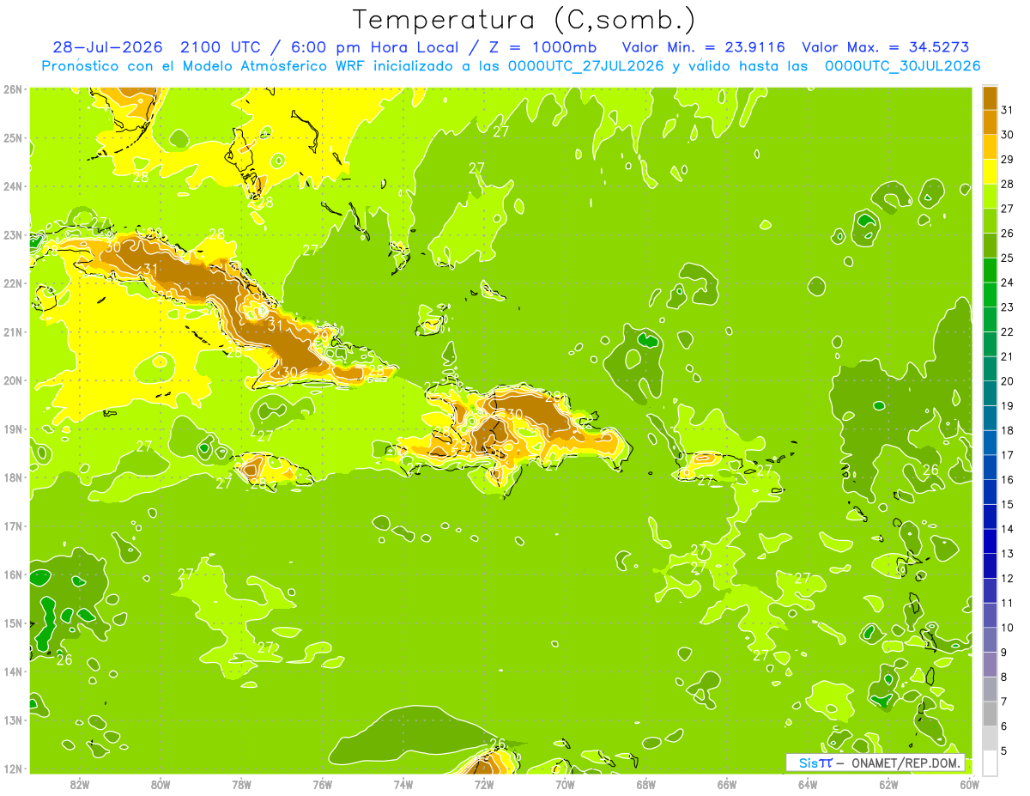
Task: Click the color bar scale label 10
Action: (x=1007, y=628)
